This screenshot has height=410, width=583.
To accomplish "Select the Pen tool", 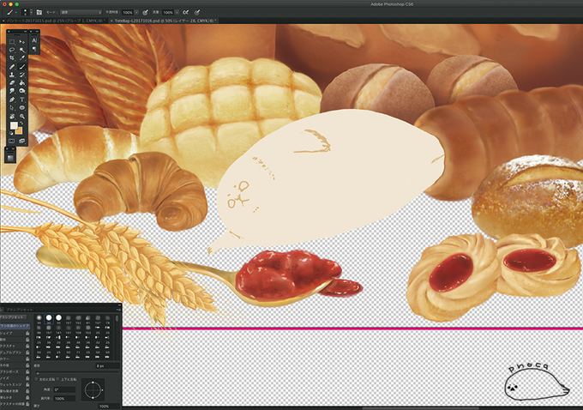I will click(12, 99).
